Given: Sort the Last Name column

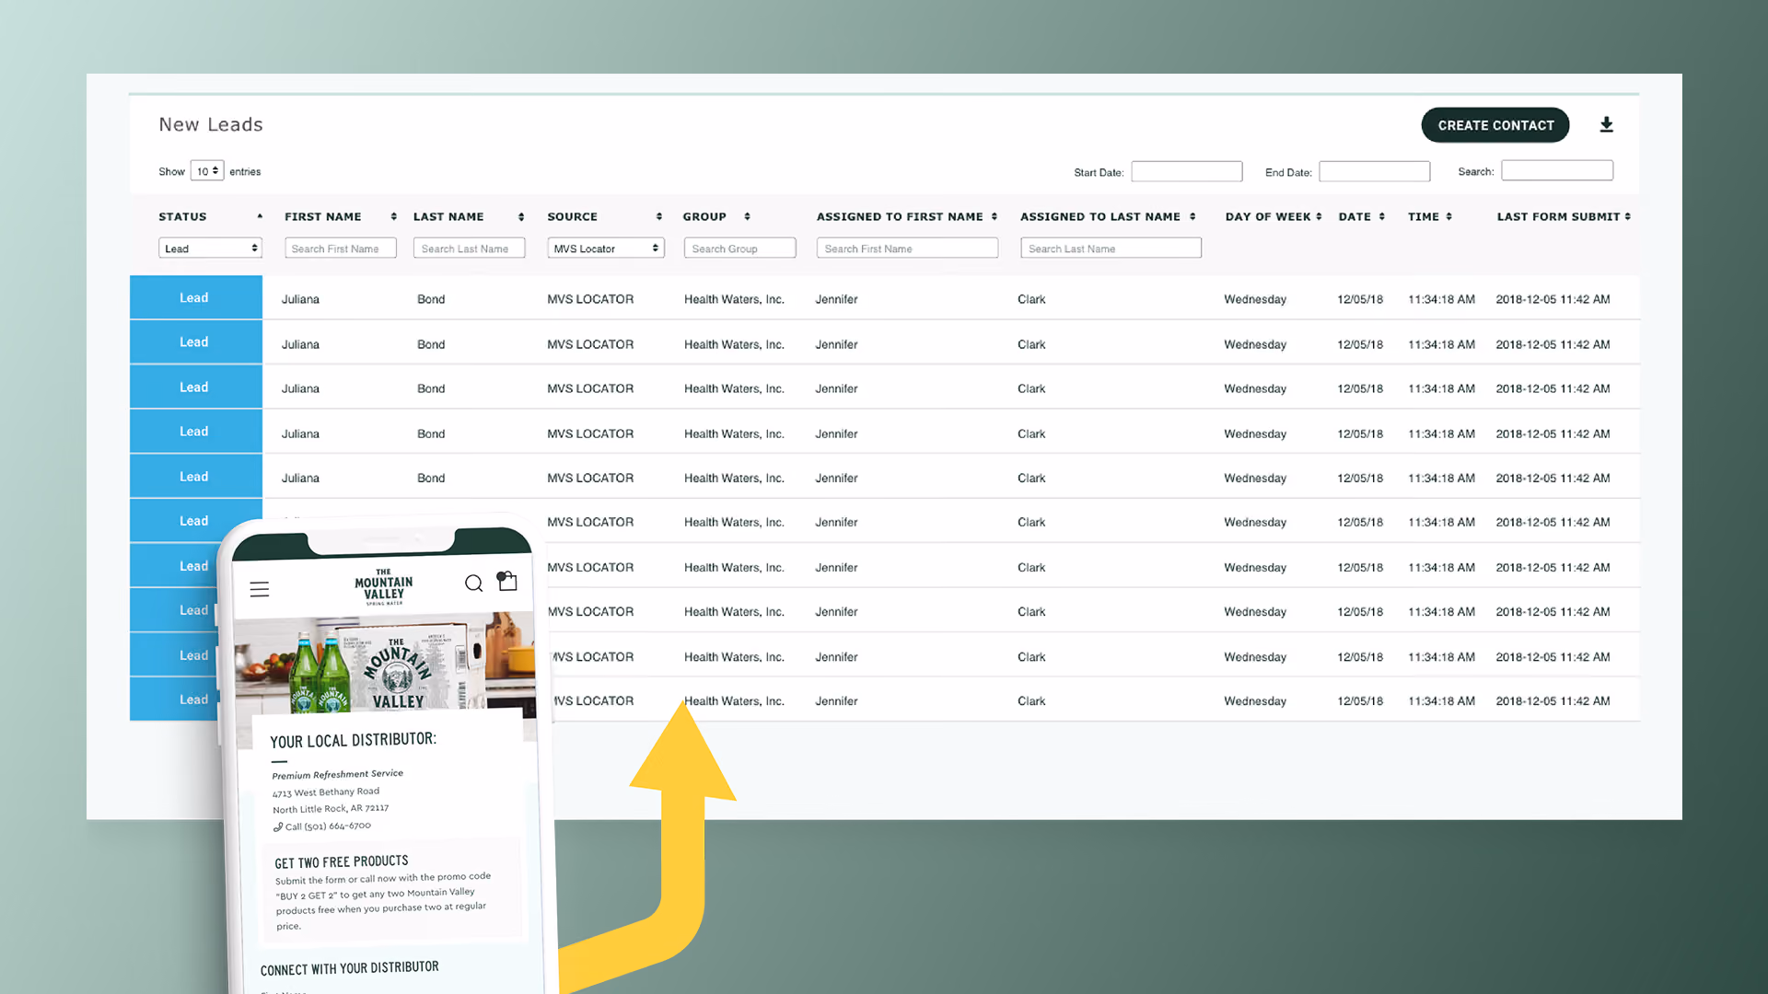Looking at the screenshot, I should pyautogui.click(x=521, y=216).
